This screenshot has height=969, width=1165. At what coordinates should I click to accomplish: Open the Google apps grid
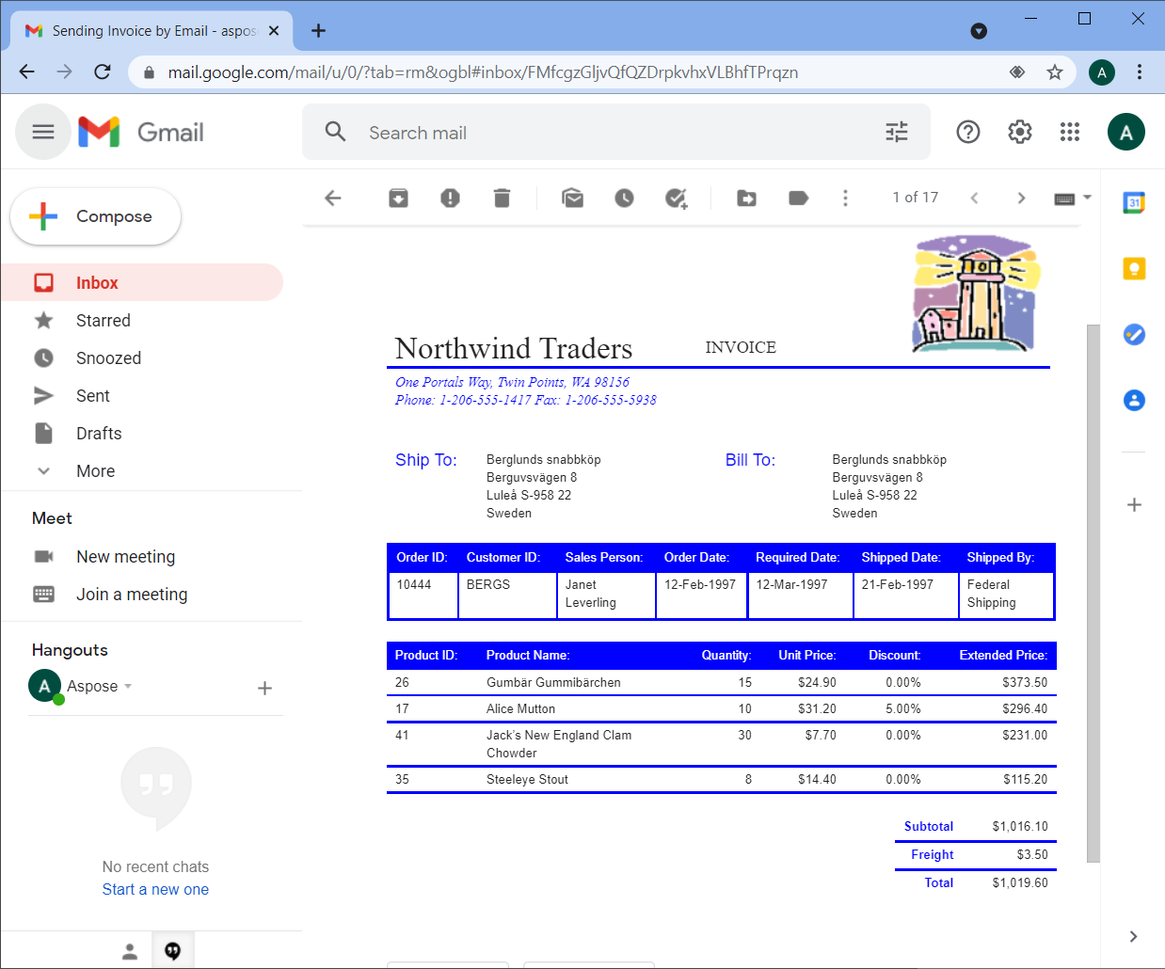click(x=1070, y=132)
